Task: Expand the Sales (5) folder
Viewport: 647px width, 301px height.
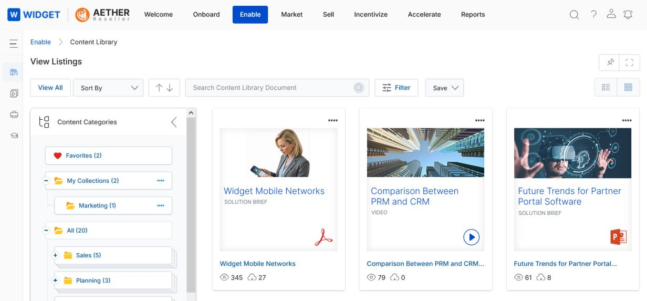Action: pyautogui.click(x=55, y=255)
